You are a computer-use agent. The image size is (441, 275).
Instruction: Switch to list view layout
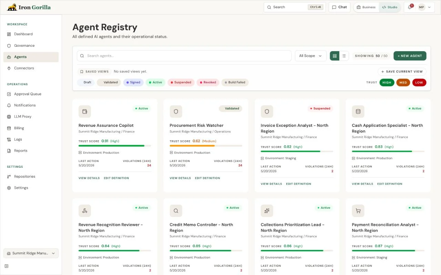[x=344, y=56]
